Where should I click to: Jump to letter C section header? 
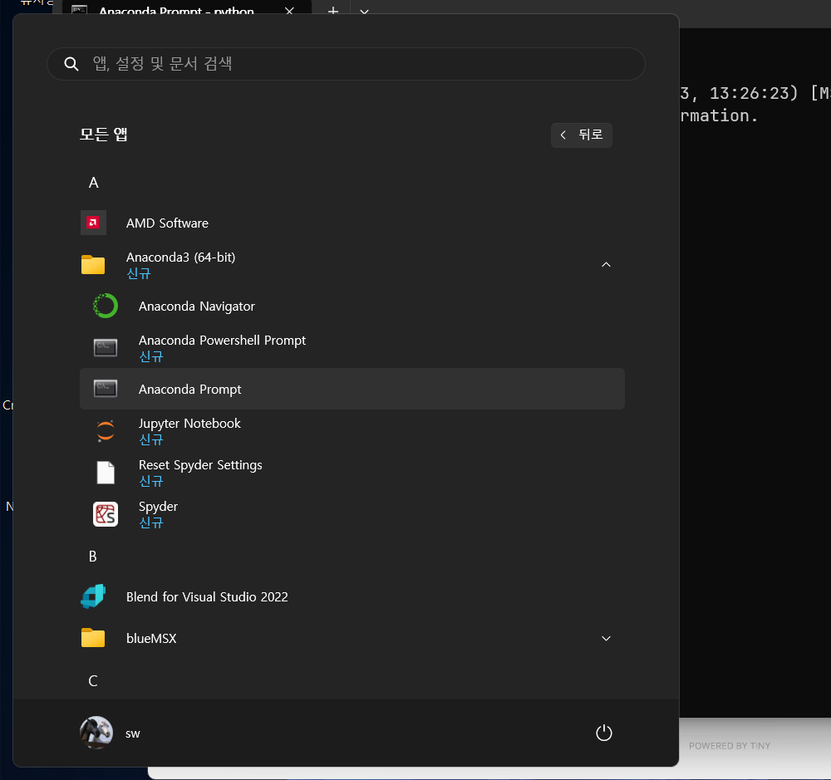(x=93, y=680)
